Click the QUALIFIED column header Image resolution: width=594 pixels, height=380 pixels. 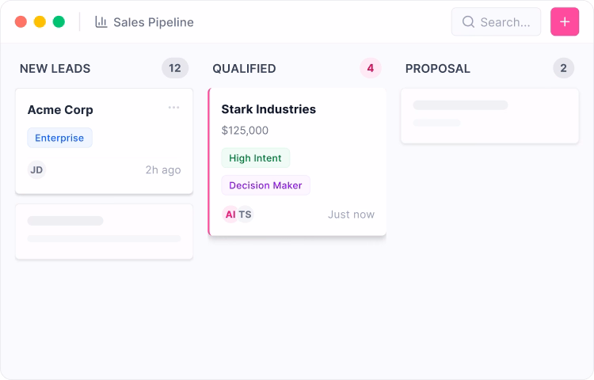[244, 69]
